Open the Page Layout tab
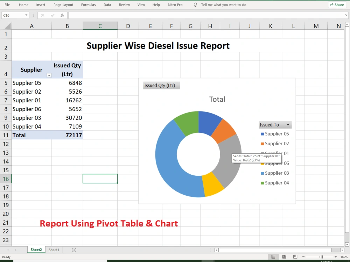The height and width of the screenshot is (262, 350). pyautogui.click(x=63, y=5)
